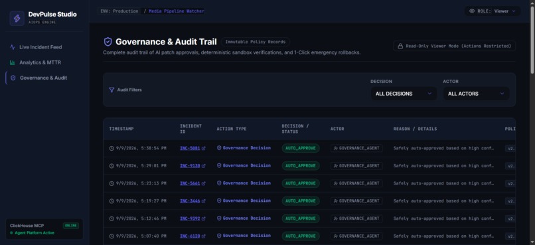Open incident link INC-5661
Screen dimensions: 535x245
(x=190, y=183)
